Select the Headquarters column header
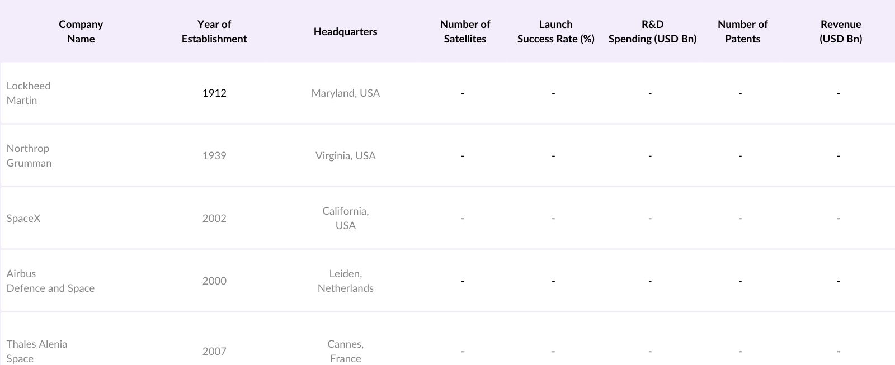 tap(345, 31)
